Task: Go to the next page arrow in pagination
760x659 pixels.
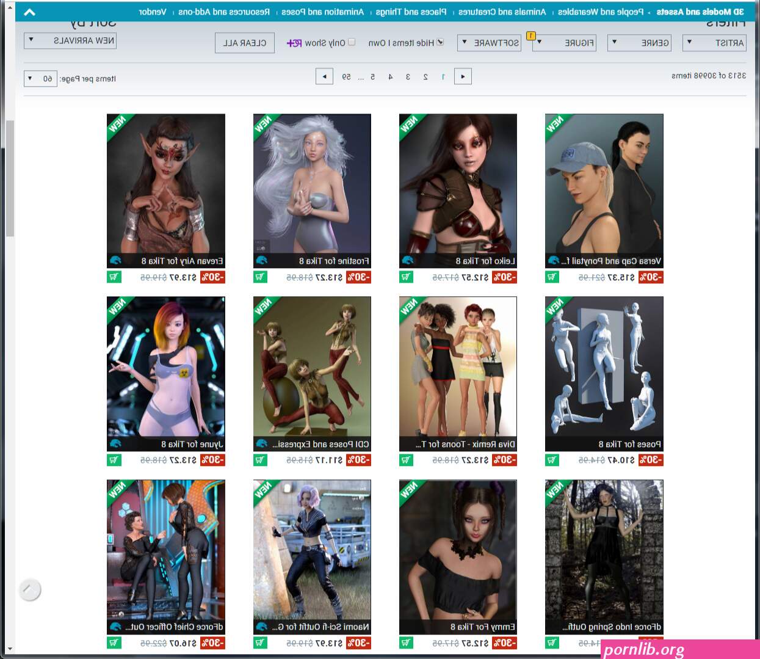Action: (324, 76)
